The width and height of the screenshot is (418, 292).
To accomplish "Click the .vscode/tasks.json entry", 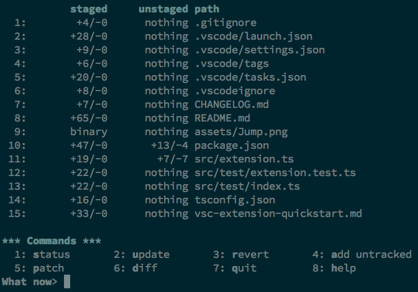I will click(x=250, y=77).
